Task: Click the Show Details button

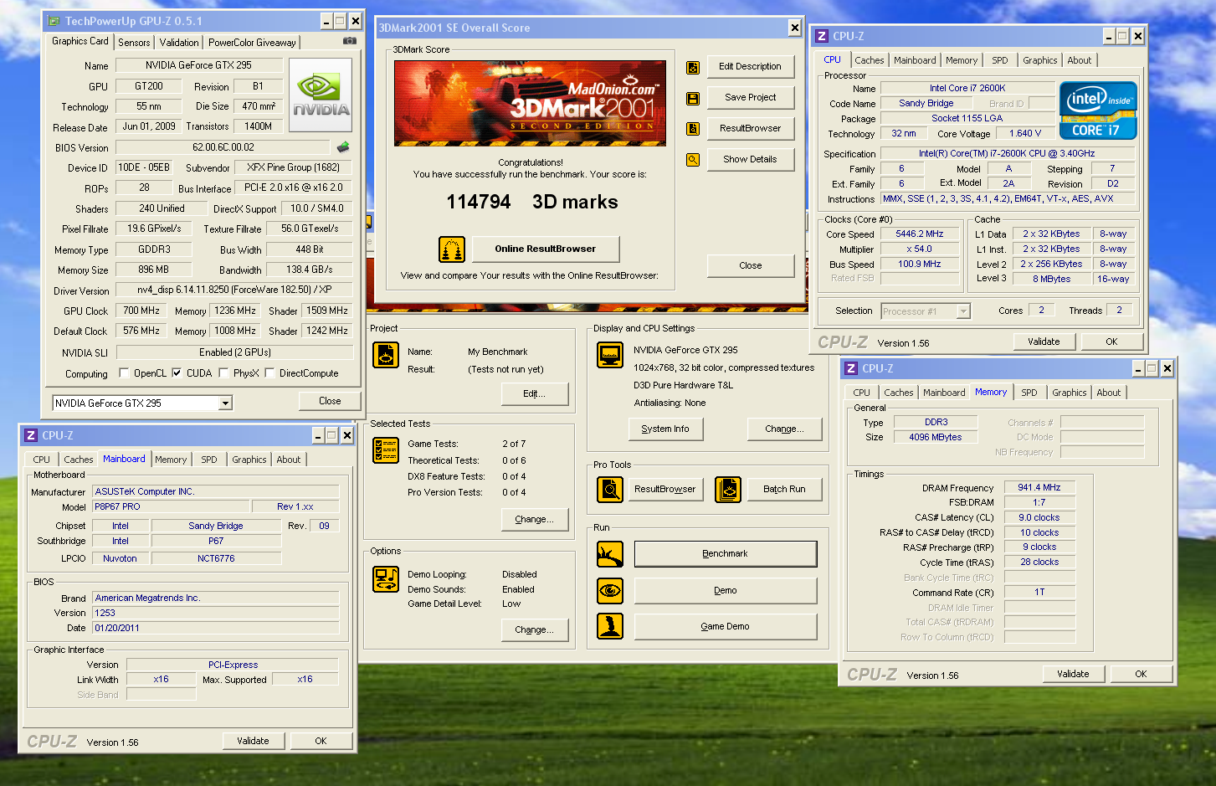Action: tap(750, 159)
